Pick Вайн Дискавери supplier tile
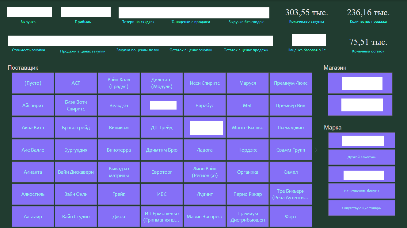The height and width of the screenshot is (228, 407). point(76,172)
